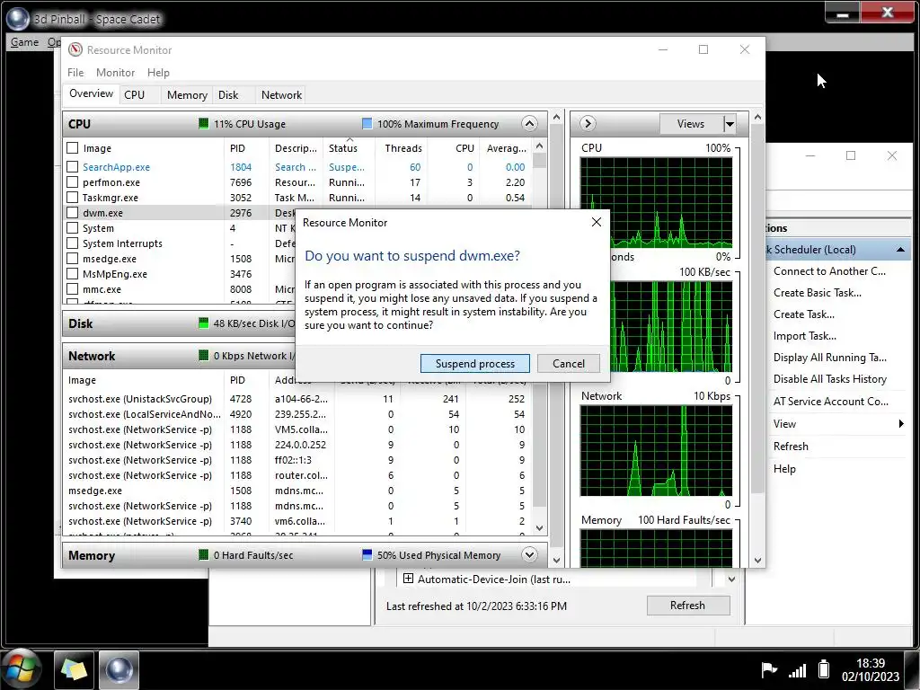This screenshot has width=920, height=690.
Task: Click the taskbar clock showing 18:39
Action: (870, 669)
